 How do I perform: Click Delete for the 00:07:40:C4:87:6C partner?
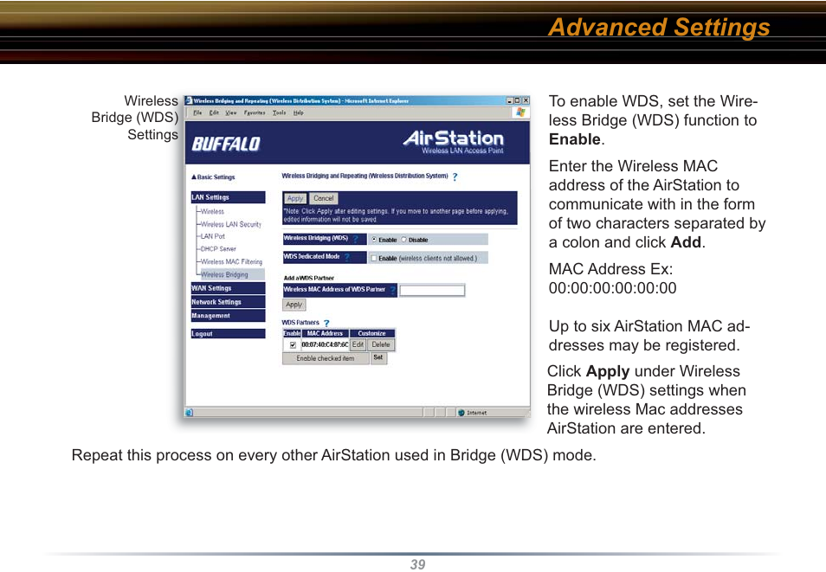[x=381, y=344]
